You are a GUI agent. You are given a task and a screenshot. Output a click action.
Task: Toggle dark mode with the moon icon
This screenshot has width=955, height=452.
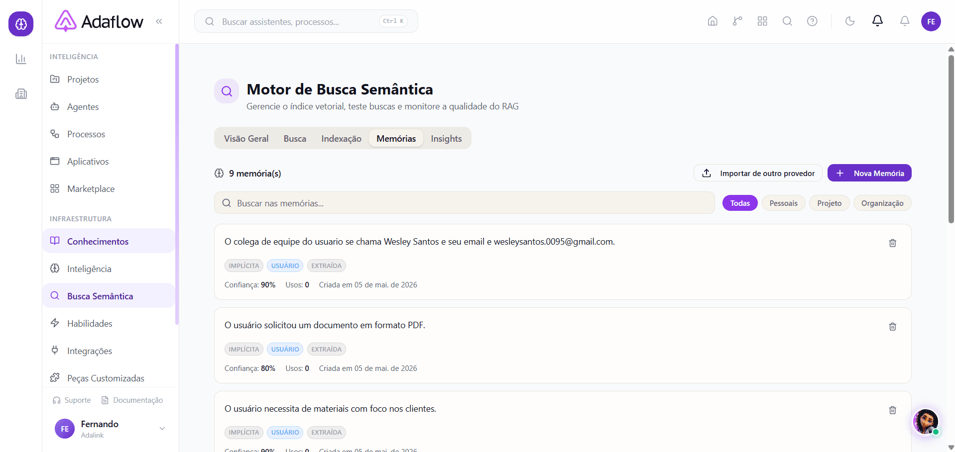(x=850, y=21)
